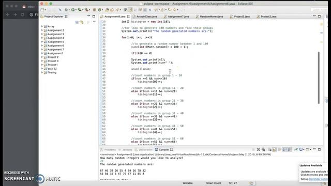
Task: Maximize the editor area
Action: click(319, 16)
